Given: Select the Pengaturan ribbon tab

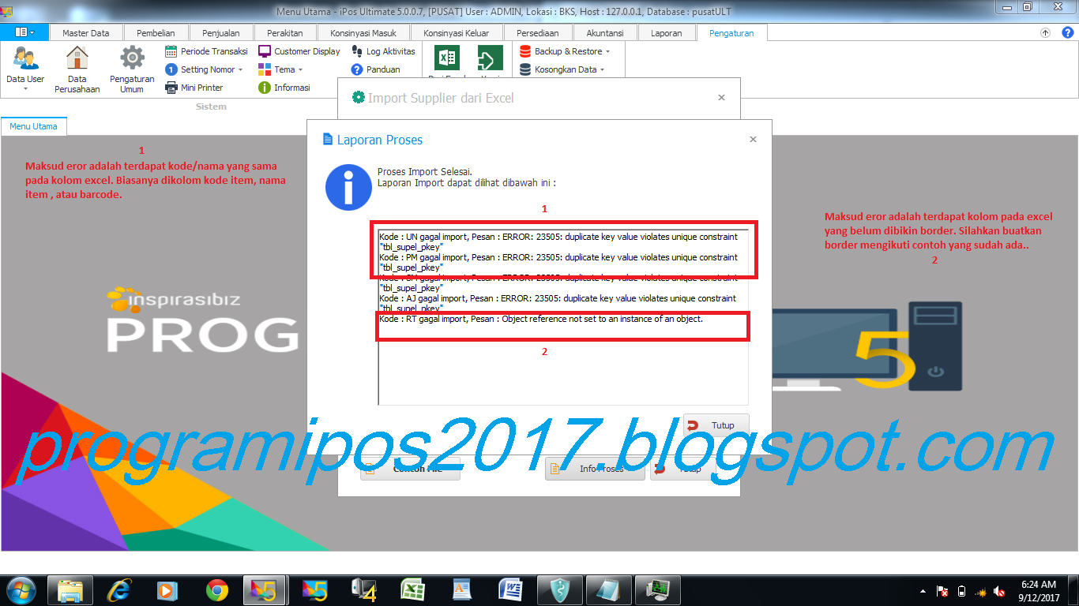Looking at the screenshot, I should 731,33.
